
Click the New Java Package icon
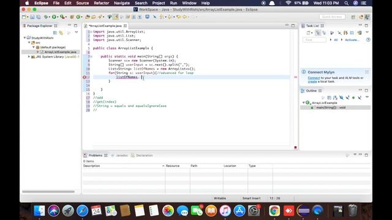pos(72,17)
